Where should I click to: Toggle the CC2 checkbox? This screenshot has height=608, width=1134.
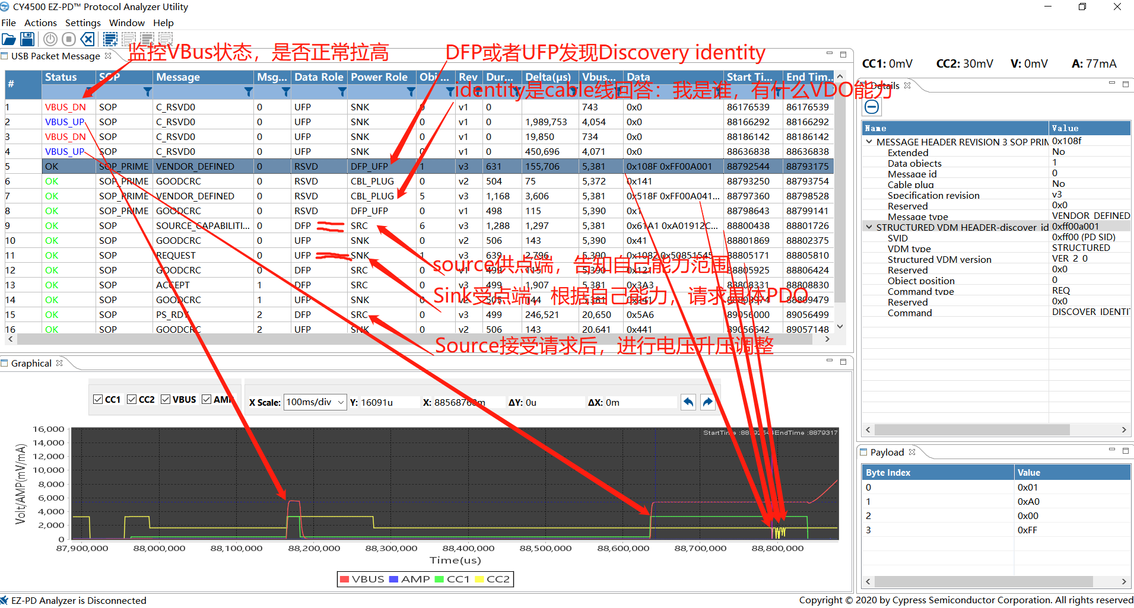coord(132,399)
